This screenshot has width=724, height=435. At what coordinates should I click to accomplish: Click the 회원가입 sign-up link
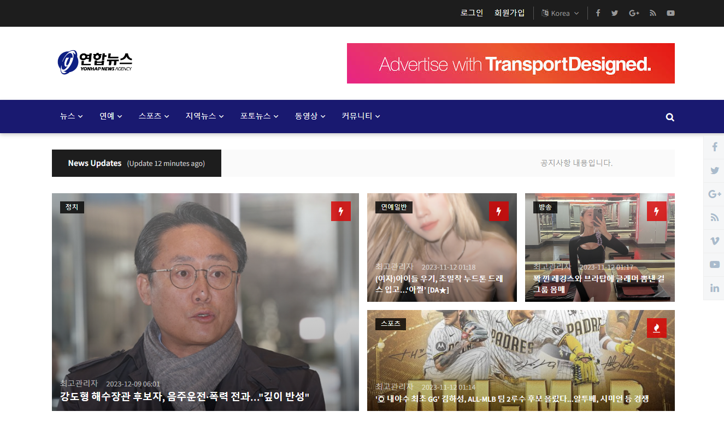pyautogui.click(x=509, y=13)
